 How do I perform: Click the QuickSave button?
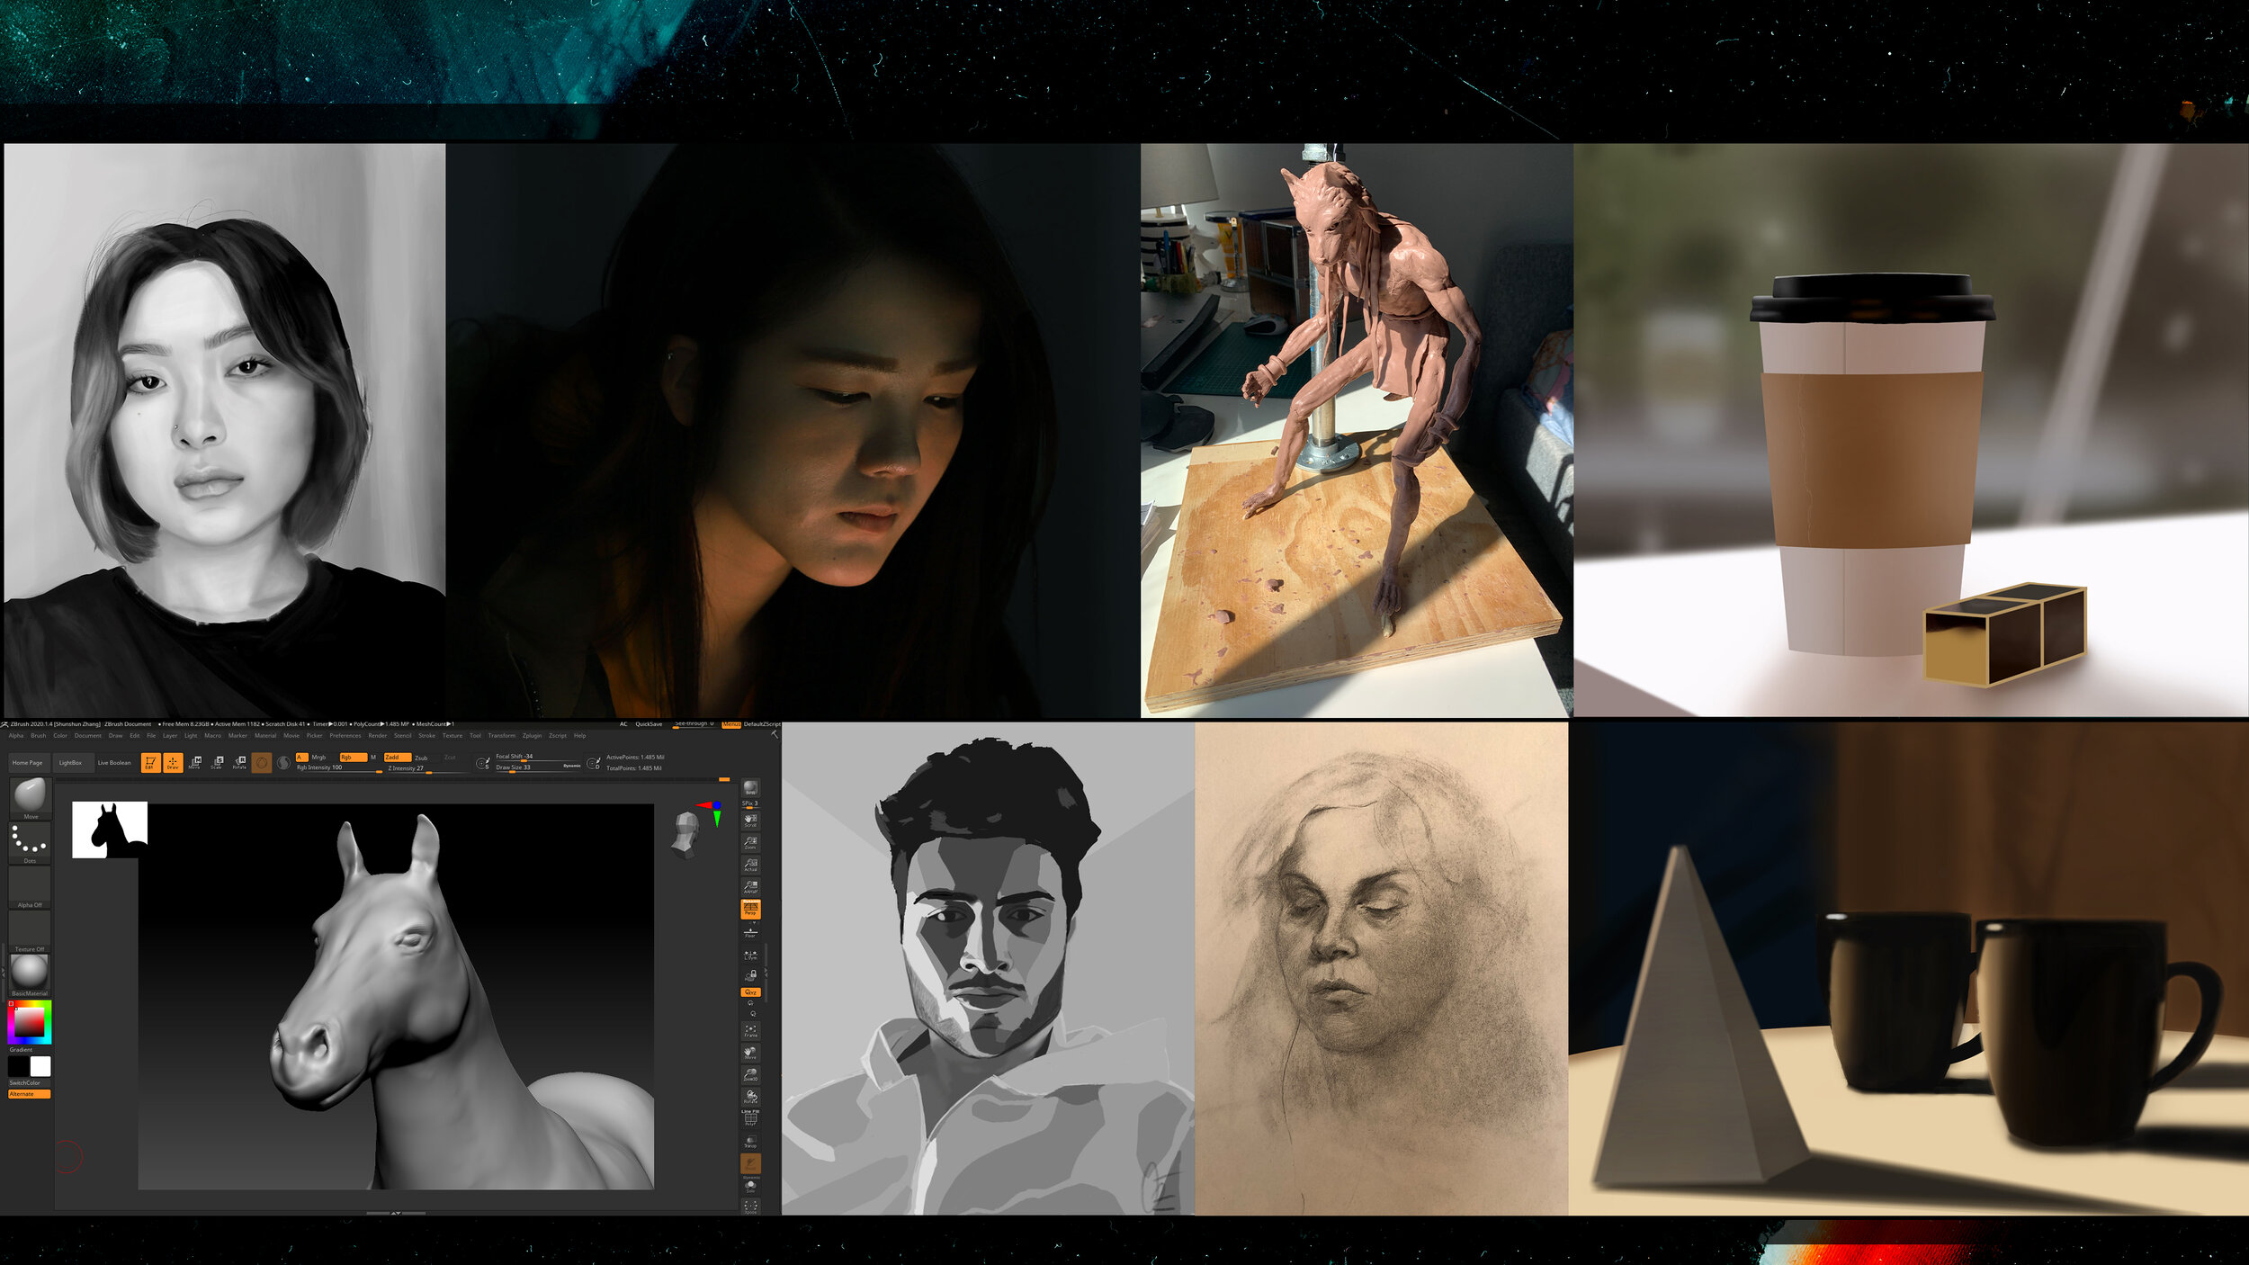(649, 723)
